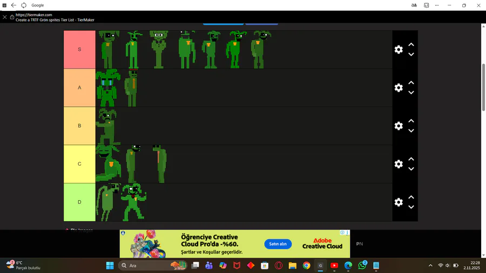486x273 pixels.
Task: Open Microsoft Teams from the taskbar
Action: (x=209, y=265)
